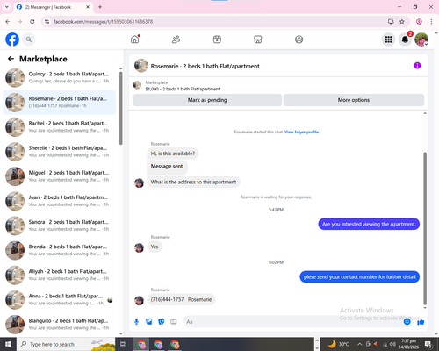
Task: Click Rosemarie's avatar beside 'Yes' message
Action: pos(139,247)
